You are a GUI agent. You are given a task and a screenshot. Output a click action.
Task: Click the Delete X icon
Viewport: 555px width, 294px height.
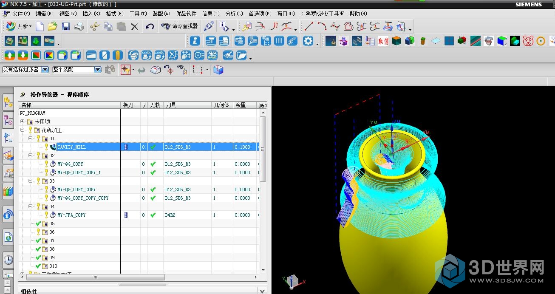134,26
